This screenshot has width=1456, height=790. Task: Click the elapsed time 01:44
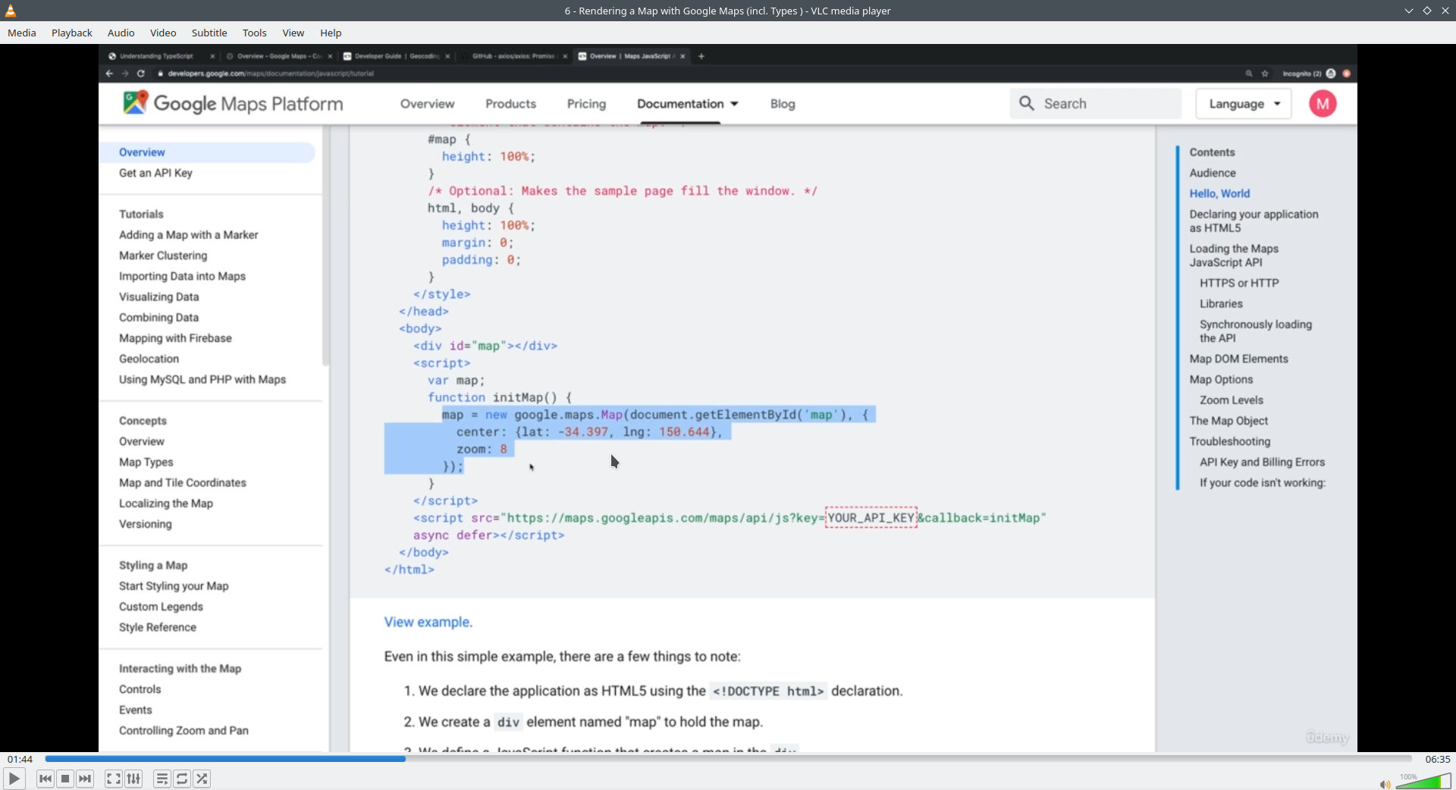(x=20, y=759)
